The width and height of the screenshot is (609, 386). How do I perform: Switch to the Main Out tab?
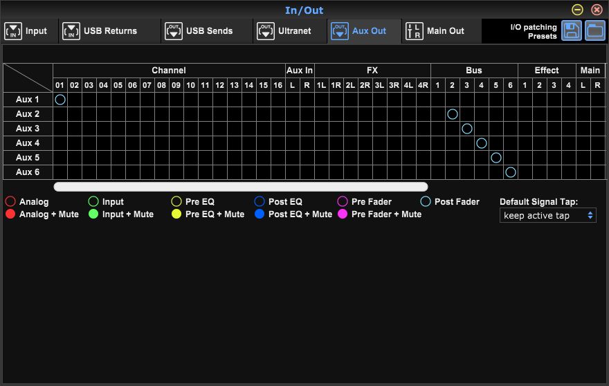click(445, 31)
